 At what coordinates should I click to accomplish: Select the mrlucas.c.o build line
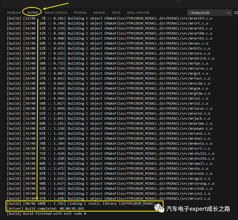(x=110, y=109)
